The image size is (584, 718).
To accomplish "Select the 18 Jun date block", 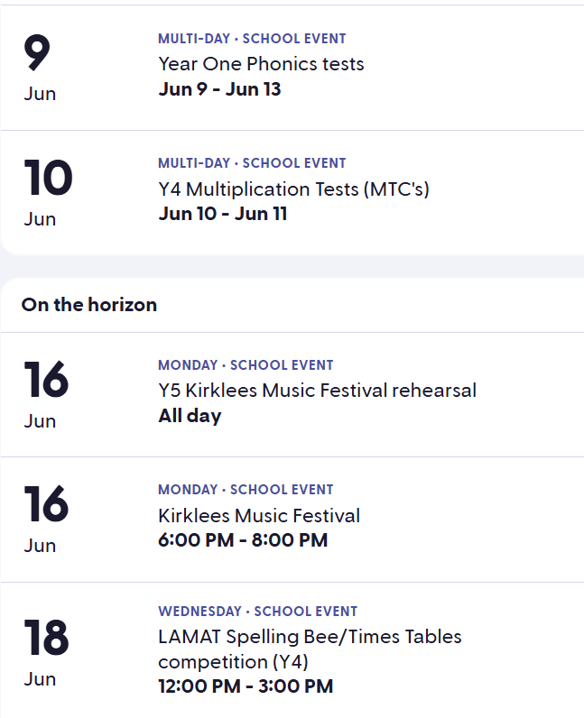I will tap(45, 652).
